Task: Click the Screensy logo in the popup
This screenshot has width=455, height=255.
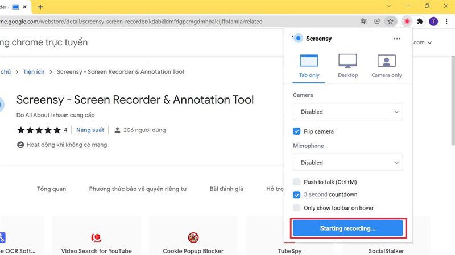Action: click(x=298, y=38)
